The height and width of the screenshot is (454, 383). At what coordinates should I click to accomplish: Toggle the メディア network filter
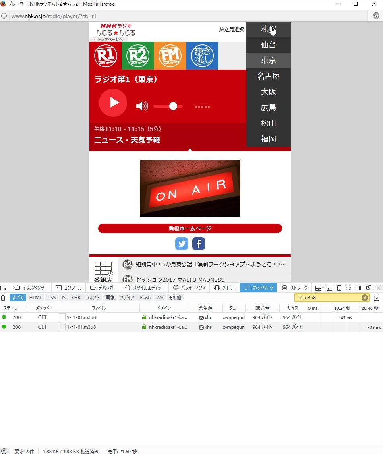[x=127, y=298]
